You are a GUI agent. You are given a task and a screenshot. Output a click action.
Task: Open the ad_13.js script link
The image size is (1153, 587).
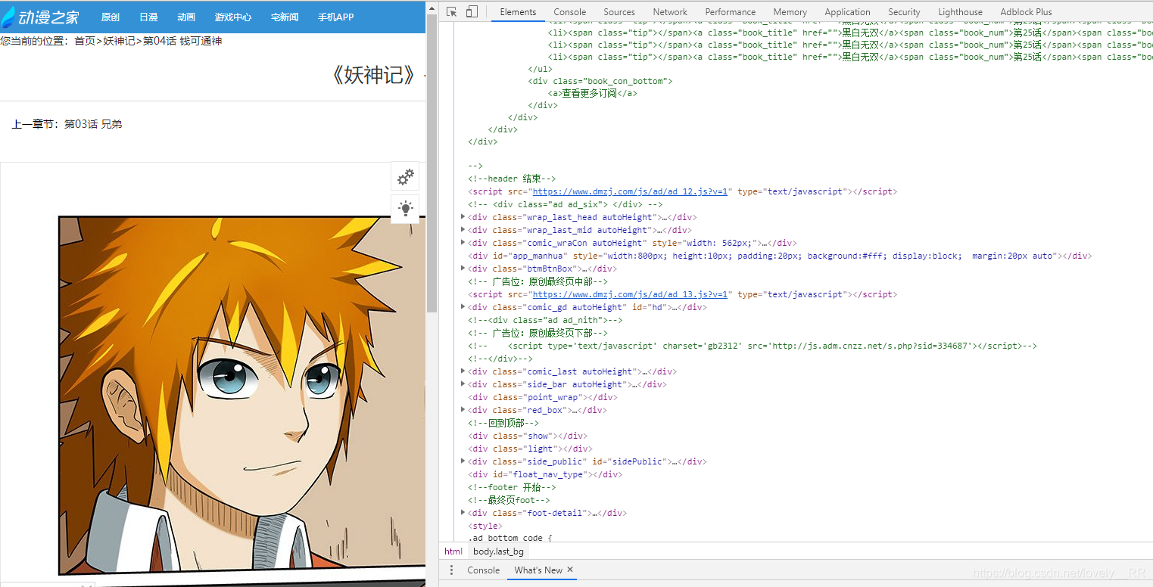(x=630, y=294)
